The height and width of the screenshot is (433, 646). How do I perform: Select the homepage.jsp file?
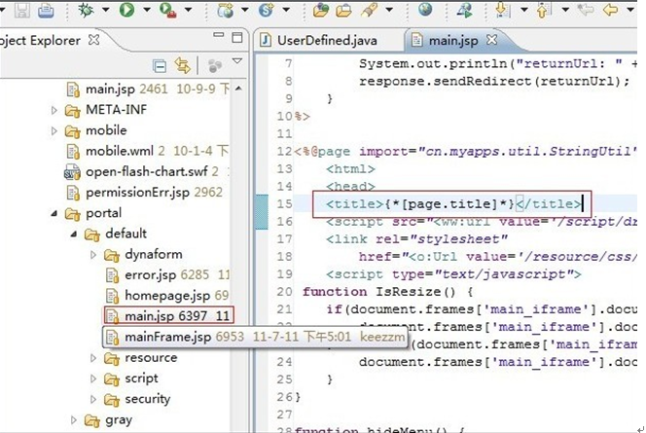click(x=167, y=296)
